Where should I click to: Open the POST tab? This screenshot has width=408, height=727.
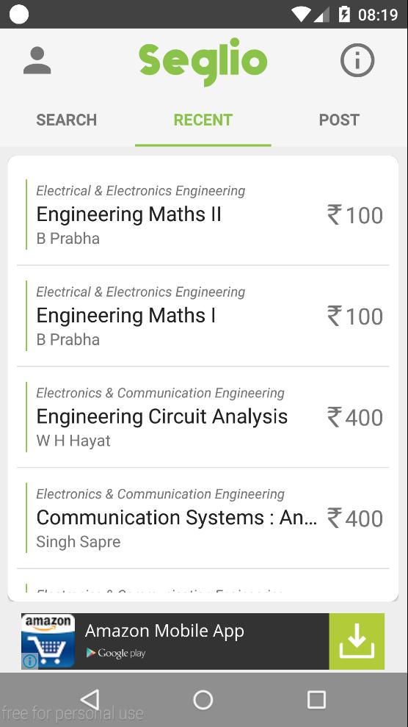(x=339, y=120)
